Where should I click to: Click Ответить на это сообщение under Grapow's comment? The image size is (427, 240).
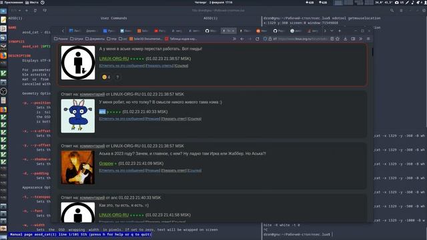coord(121,171)
